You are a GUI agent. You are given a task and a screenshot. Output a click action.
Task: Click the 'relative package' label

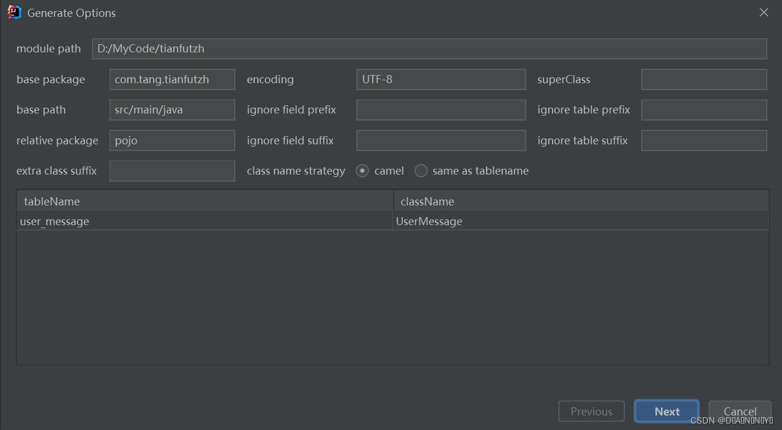(57, 141)
